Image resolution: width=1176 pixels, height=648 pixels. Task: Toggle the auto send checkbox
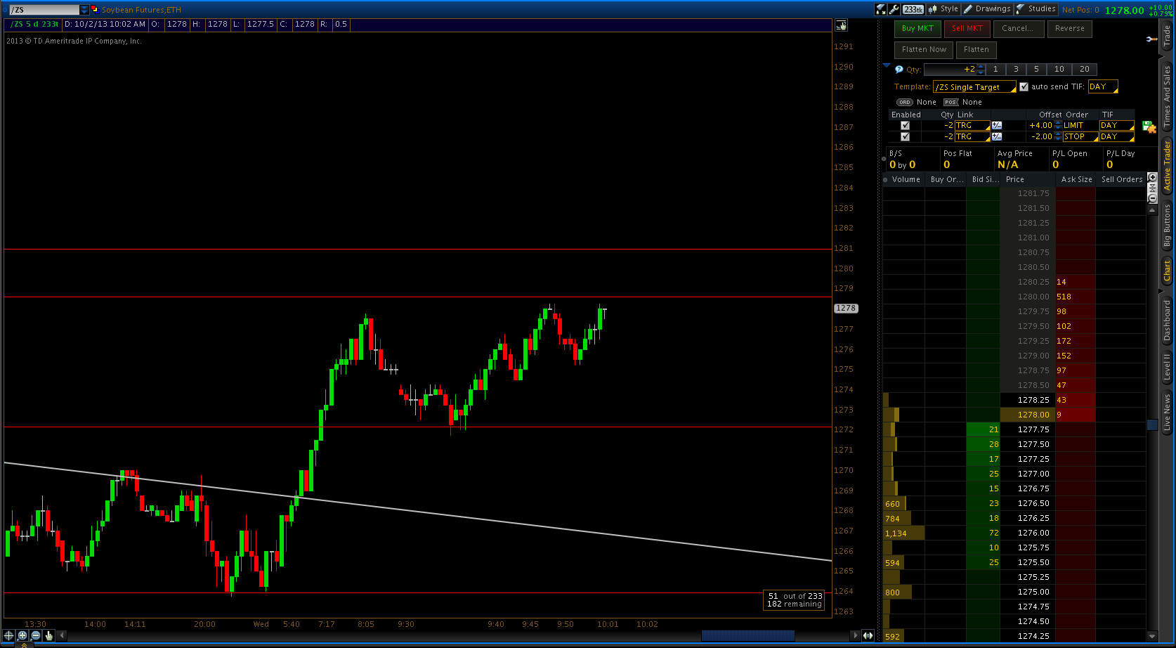pyautogui.click(x=1024, y=87)
